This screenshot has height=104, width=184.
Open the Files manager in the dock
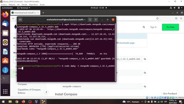pyautogui.click(x=5, y=33)
